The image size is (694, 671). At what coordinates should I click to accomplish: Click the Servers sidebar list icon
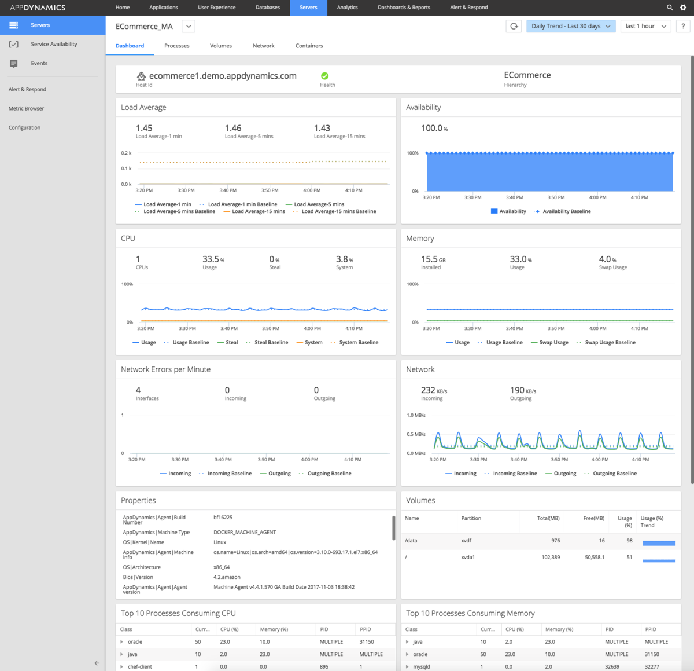14,25
